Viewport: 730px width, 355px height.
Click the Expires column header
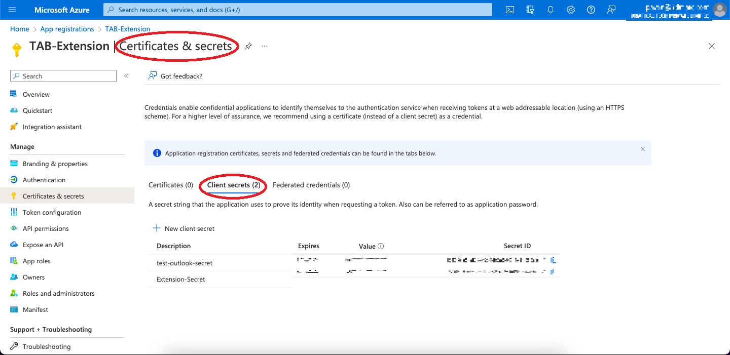click(309, 246)
